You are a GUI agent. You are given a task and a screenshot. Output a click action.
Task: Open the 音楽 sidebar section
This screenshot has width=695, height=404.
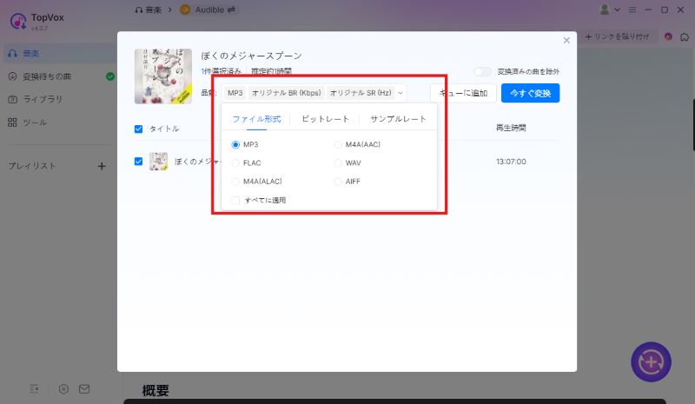(60, 53)
